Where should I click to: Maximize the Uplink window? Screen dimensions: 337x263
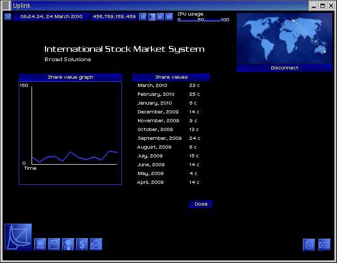(323, 6)
